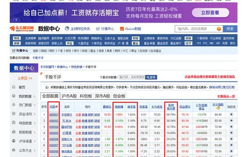Viewport: 252px width, 157px height.
Task: Click 特色数据 in the breadcrumb
Action: click(77, 67)
